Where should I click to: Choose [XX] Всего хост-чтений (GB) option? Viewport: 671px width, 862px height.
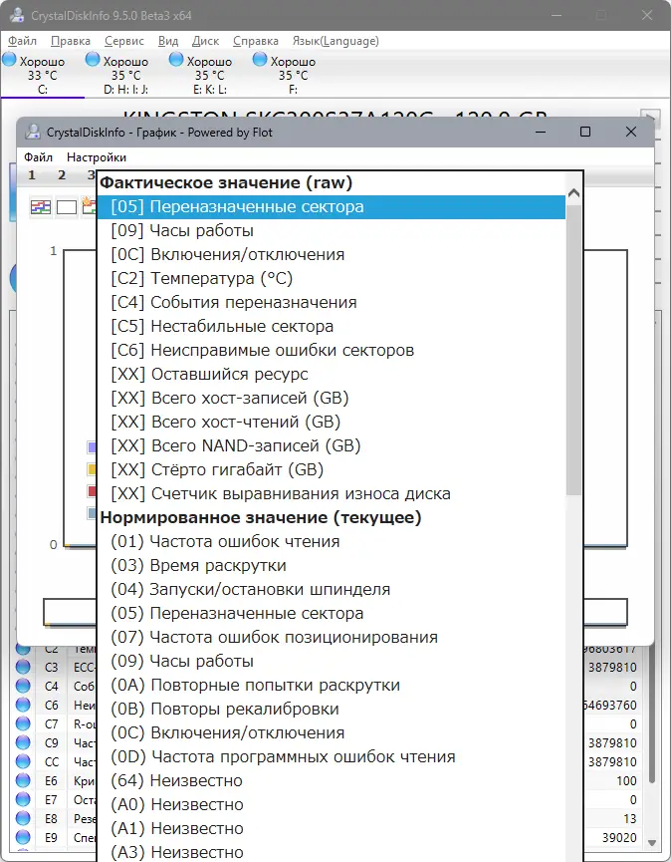(332, 423)
